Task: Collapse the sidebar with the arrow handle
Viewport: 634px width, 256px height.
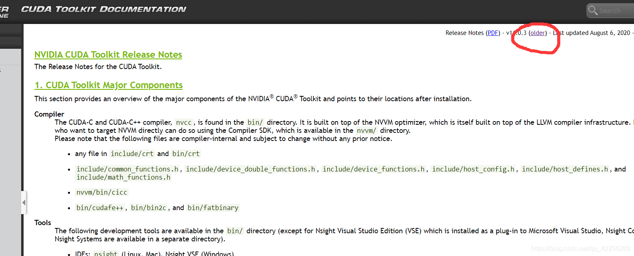Action: tap(24, 202)
